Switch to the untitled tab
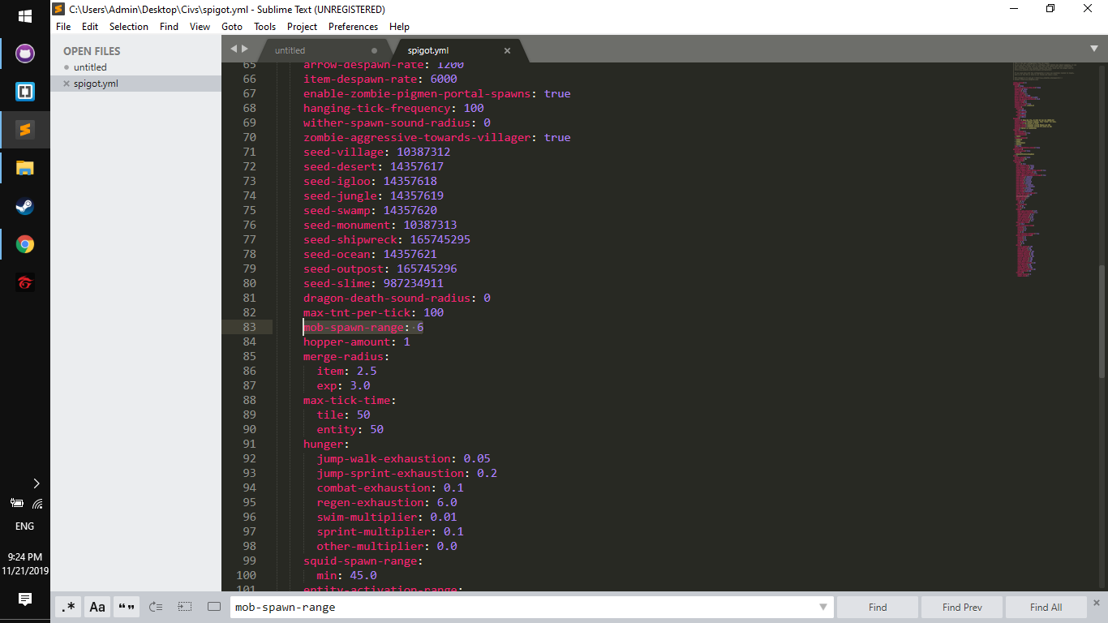 point(324,50)
